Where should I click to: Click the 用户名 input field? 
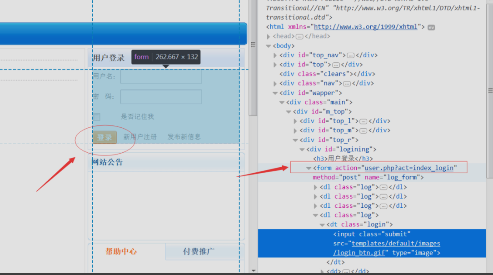tap(161, 76)
